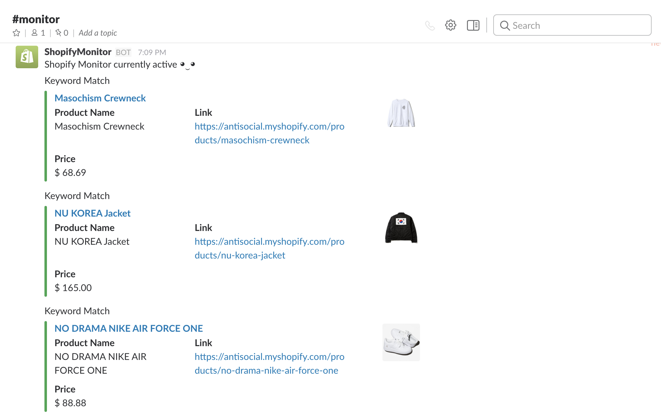
Task: Start a call with phone icon
Action: pyautogui.click(x=430, y=25)
